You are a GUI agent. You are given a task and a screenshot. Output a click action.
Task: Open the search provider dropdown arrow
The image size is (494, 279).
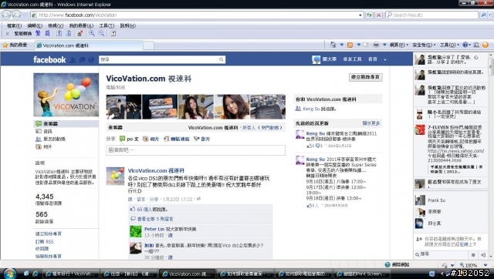(491, 15)
